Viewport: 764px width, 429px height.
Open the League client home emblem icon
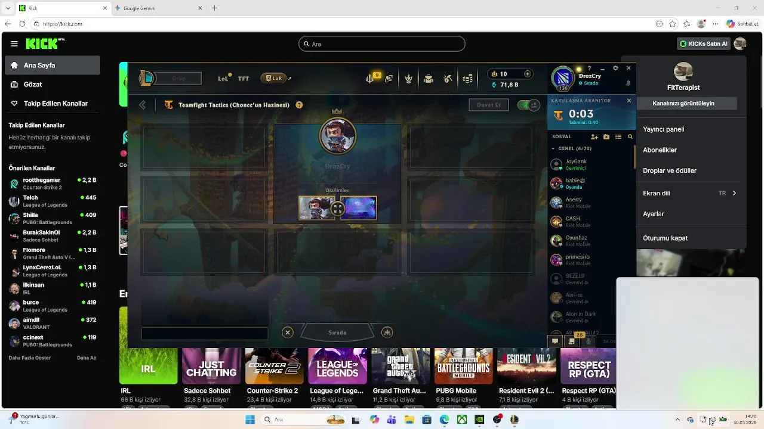click(x=146, y=78)
